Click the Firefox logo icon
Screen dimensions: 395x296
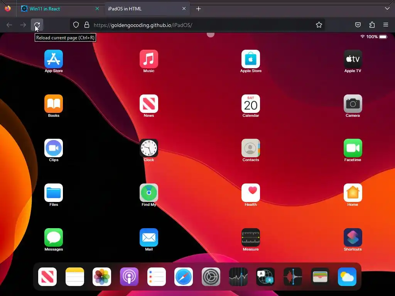(8, 8)
